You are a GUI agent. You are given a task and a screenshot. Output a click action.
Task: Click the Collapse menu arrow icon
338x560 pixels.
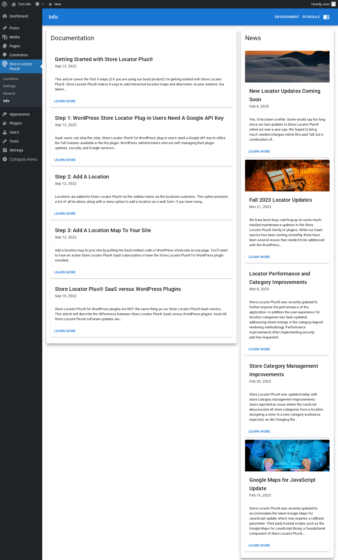click(5, 159)
